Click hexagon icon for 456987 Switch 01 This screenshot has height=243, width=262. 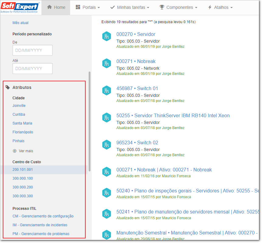tap(107, 90)
